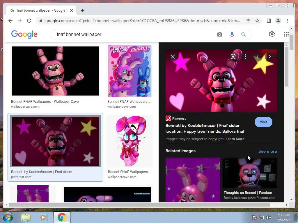Click the Visit button
The height and width of the screenshot is (223, 298).
pyautogui.click(x=263, y=122)
